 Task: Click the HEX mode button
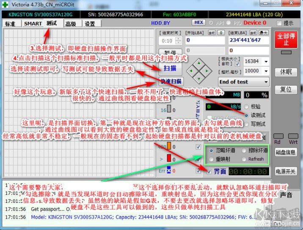coord(198,22)
